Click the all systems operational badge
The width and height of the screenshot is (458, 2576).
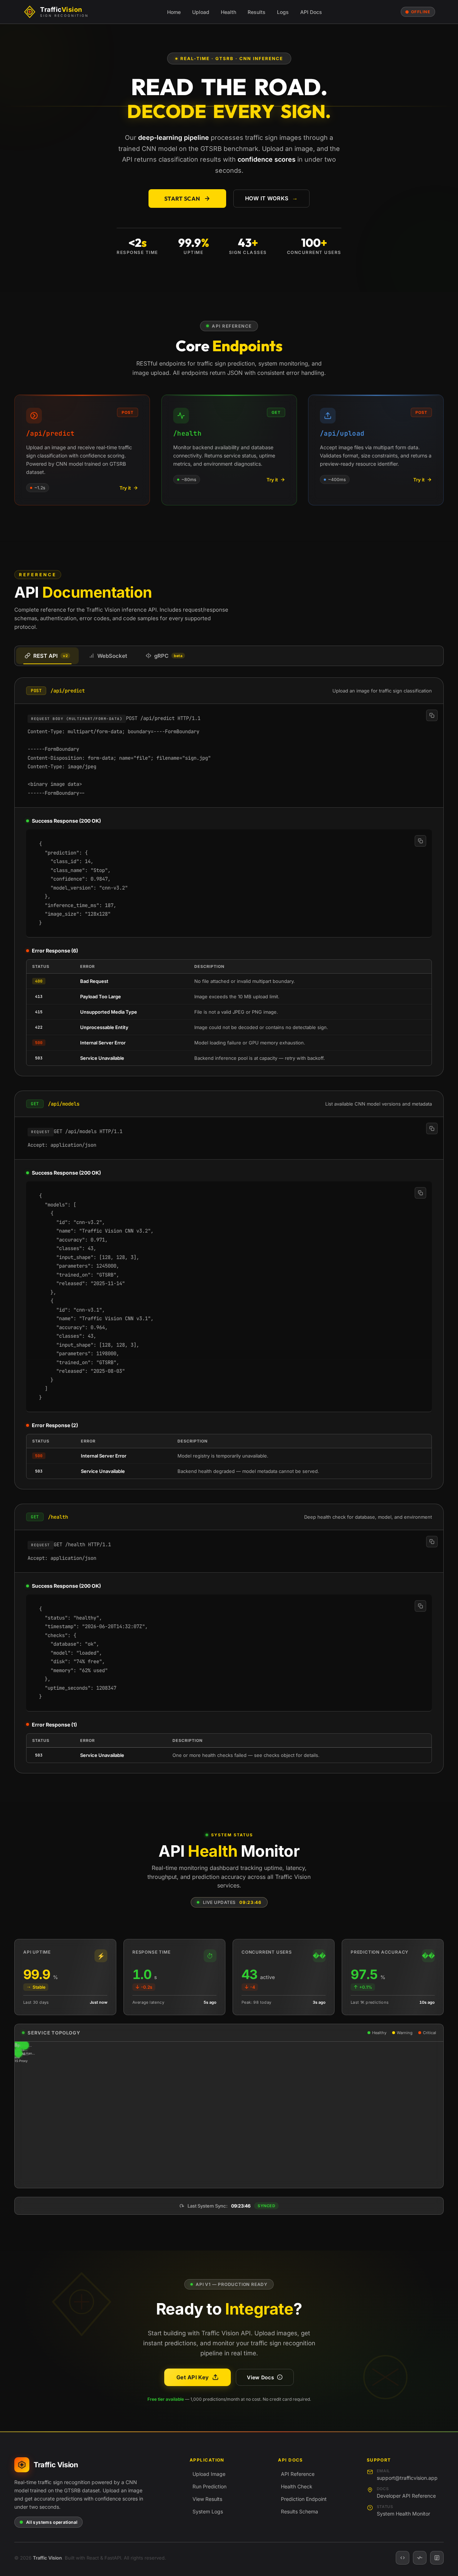pos(48,2522)
